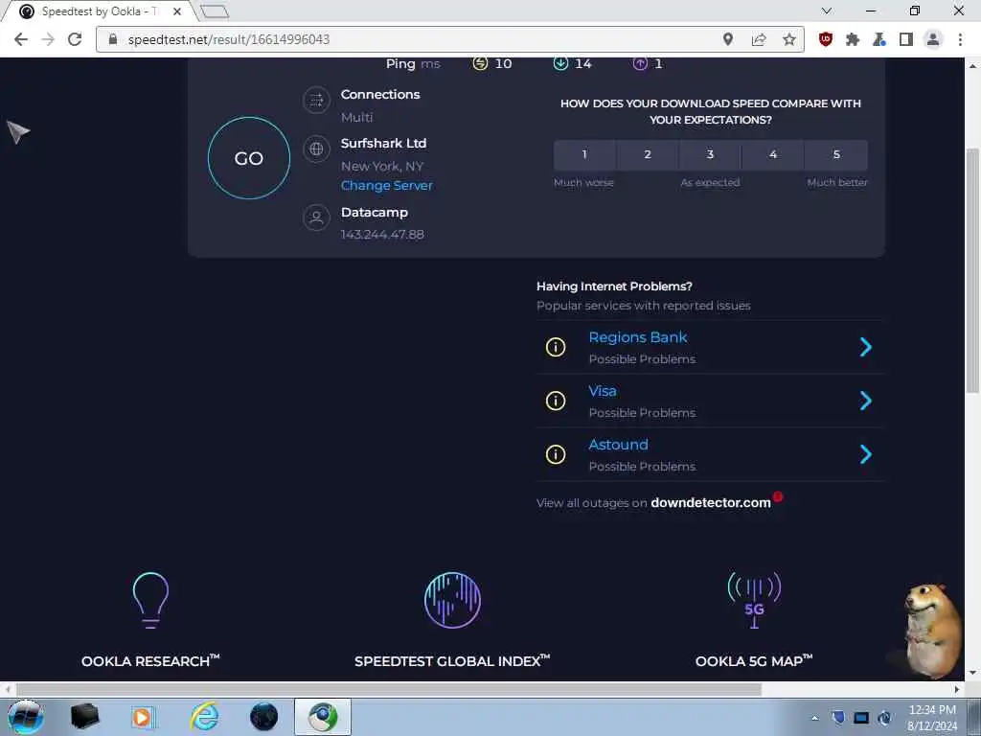The height and width of the screenshot is (736, 981).
Task: Open the media player taskbar icon
Action: (x=143, y=717)
